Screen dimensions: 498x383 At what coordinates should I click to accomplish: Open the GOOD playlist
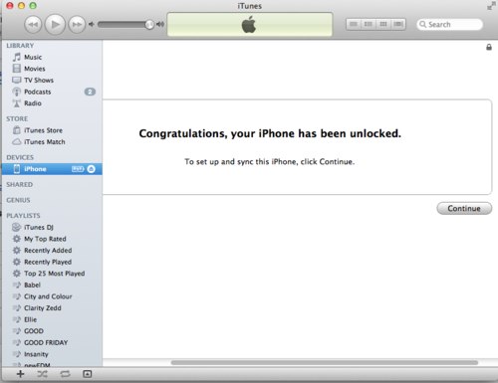(x=52, y=331)
